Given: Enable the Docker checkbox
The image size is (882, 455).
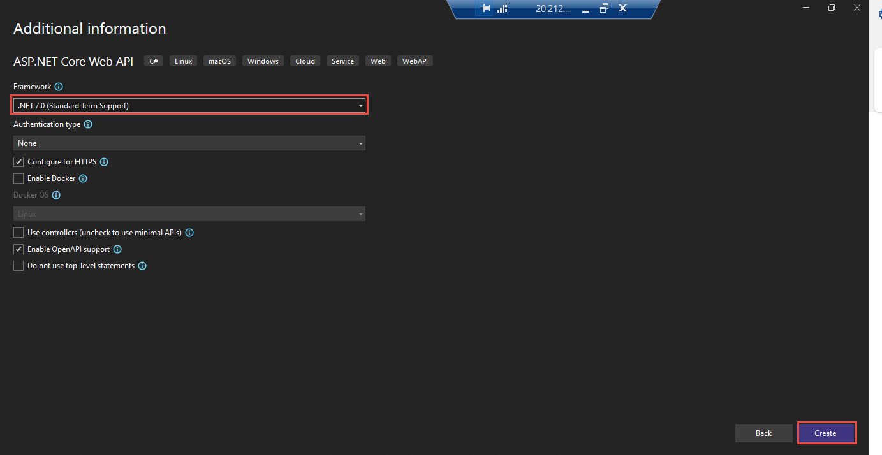Looking at the screenshot, I should (18, 178).
